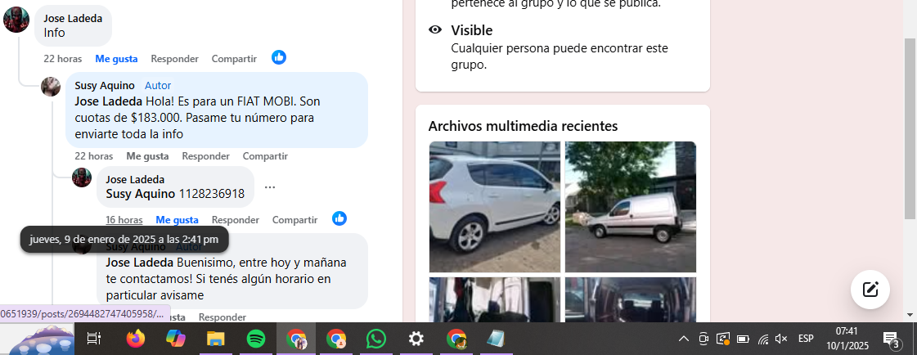Open the van open rear door thumbnail

click(x=495, y=299)
